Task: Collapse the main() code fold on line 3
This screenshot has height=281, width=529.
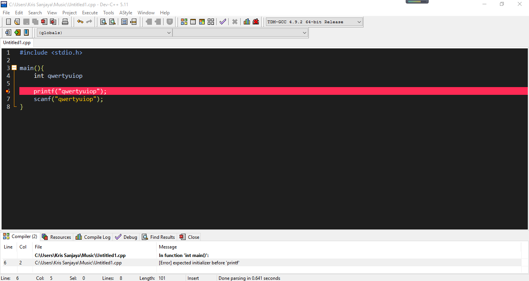Action: tap(14, 68)
